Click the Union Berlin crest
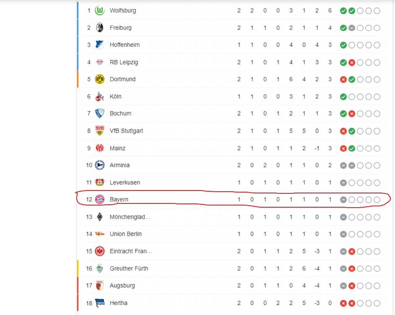The height and width of the screenshot is (315, 395). click(100, 234)
